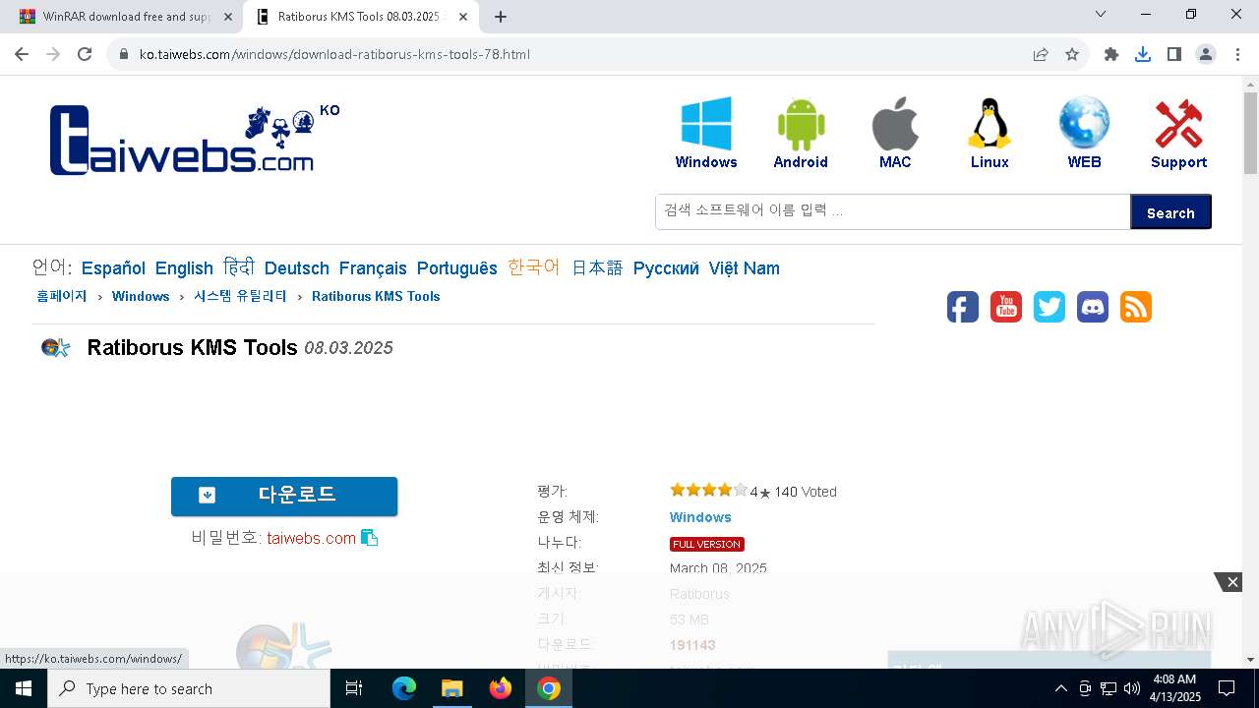The width and height of the screenshot is (1259, 708).
Task: Switch language to English
Action: [x=184, y=268]
